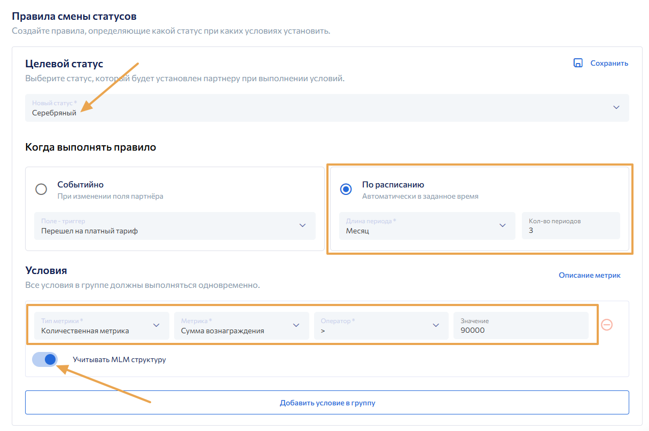Click chevron arrow in Новый статус field
Image resolution: width=649 pixels, height=431 pixels.
point(616,107)
